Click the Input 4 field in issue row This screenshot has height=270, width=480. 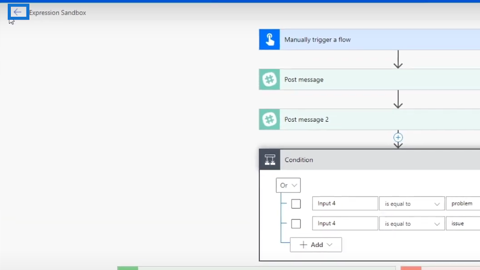pos(345,223)
